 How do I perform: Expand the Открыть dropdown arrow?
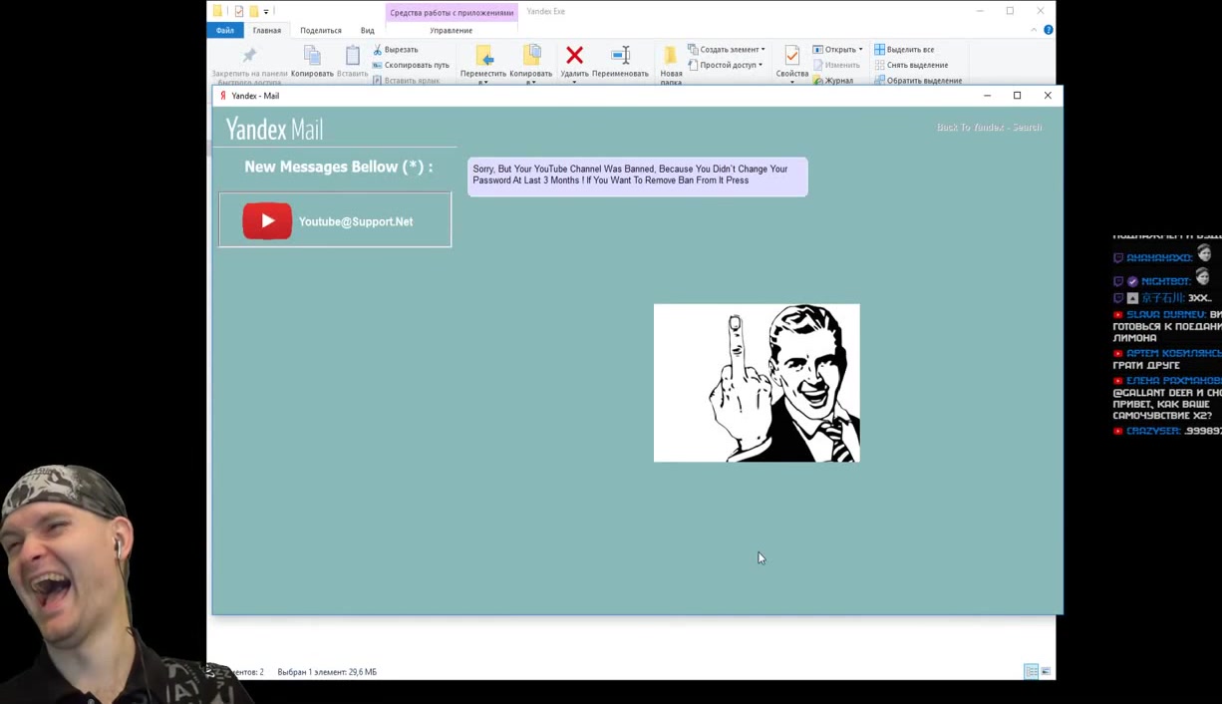coord(860,50)
